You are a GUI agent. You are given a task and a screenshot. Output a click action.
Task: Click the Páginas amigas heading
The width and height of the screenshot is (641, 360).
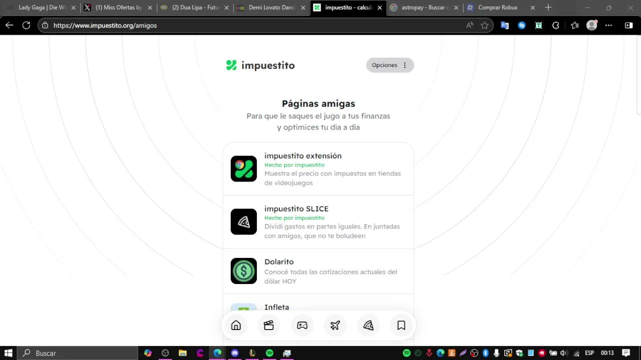pyautogui.click(x=318, y=103)
